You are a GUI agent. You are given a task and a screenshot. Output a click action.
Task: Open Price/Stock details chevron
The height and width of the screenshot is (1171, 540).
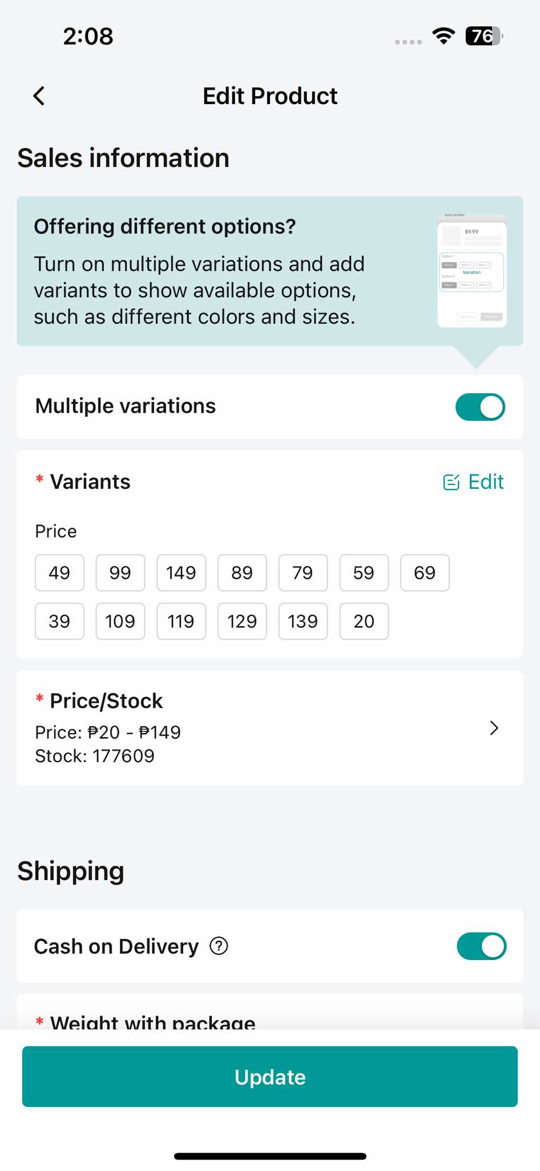click(494, 728)
